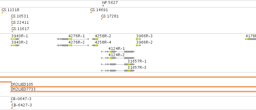Click the 3943R-2 label

point(20,42)
